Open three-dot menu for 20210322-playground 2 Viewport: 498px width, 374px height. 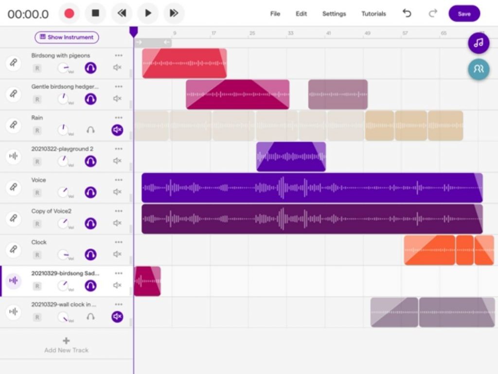pyautogui.click(x=119, y=149)
